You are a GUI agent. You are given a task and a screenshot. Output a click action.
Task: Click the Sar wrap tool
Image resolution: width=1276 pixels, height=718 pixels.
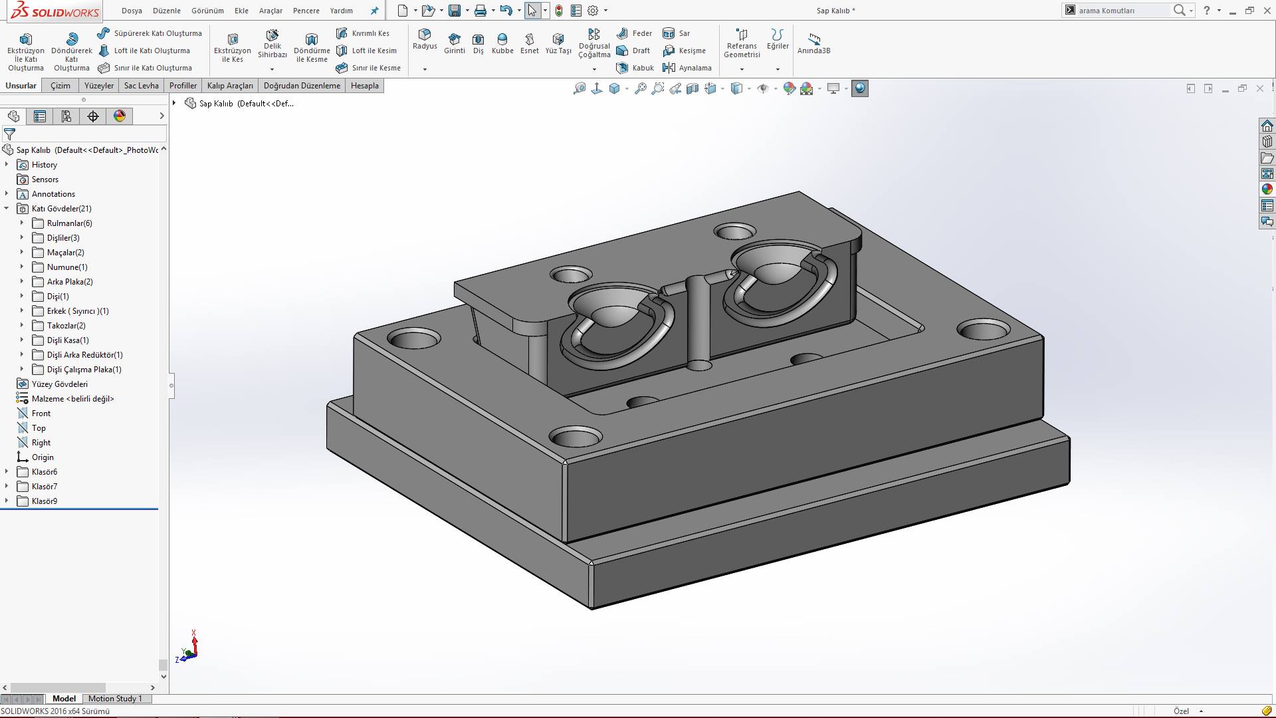tap(677, 33)
